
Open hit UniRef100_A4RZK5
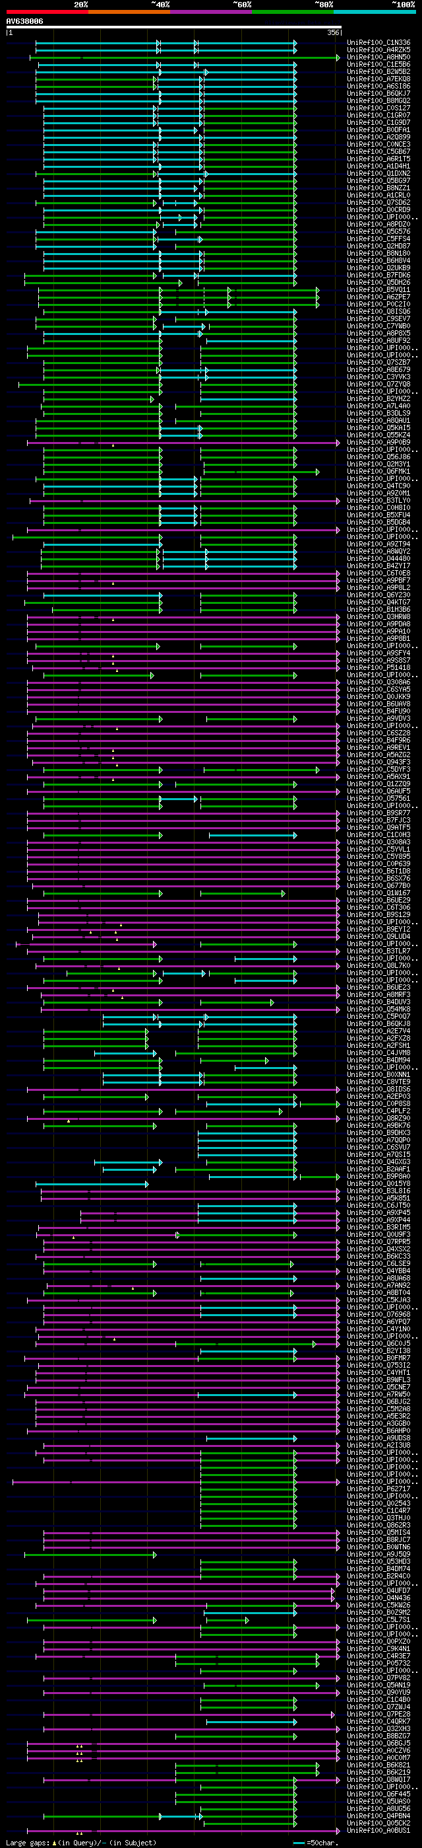click(x=378, y=50)
